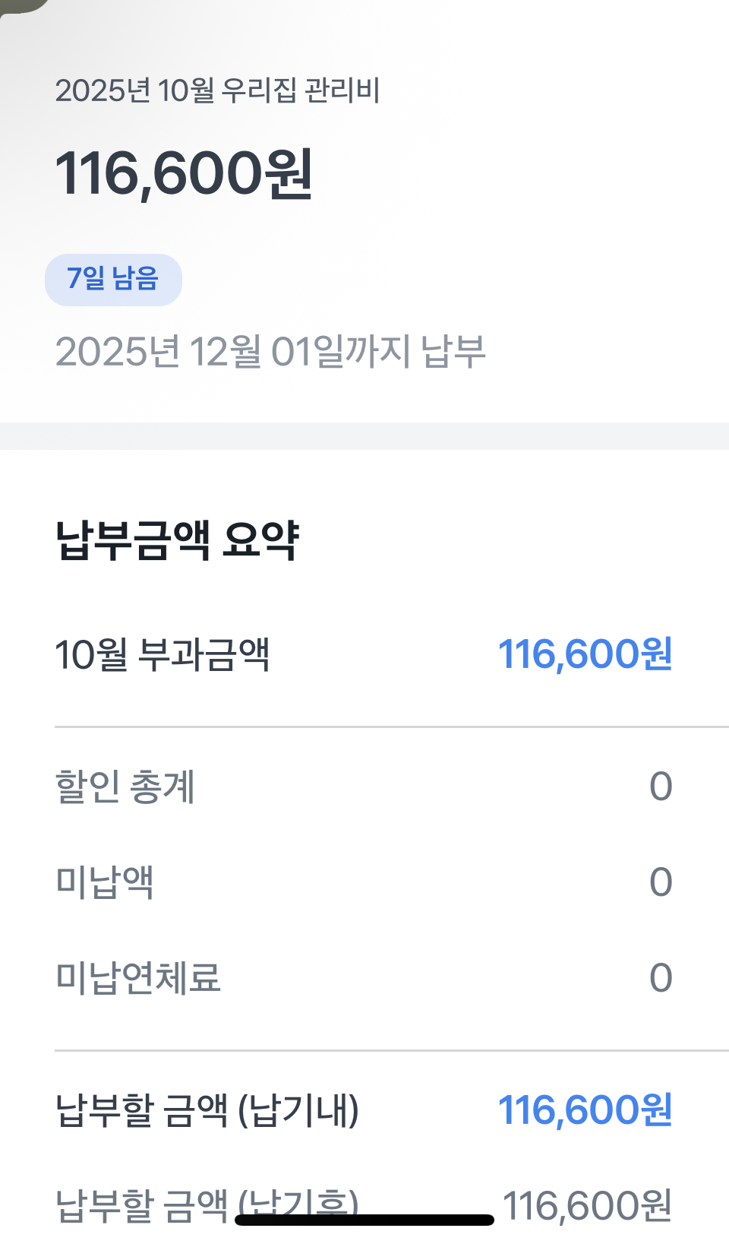
Task: Tap the 미납액 label
Action: coord(105,882)
